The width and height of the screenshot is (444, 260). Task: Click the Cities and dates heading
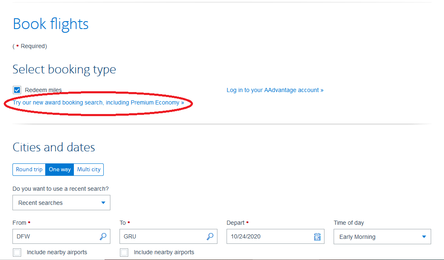pyautogui.click(x=54, y=147)
